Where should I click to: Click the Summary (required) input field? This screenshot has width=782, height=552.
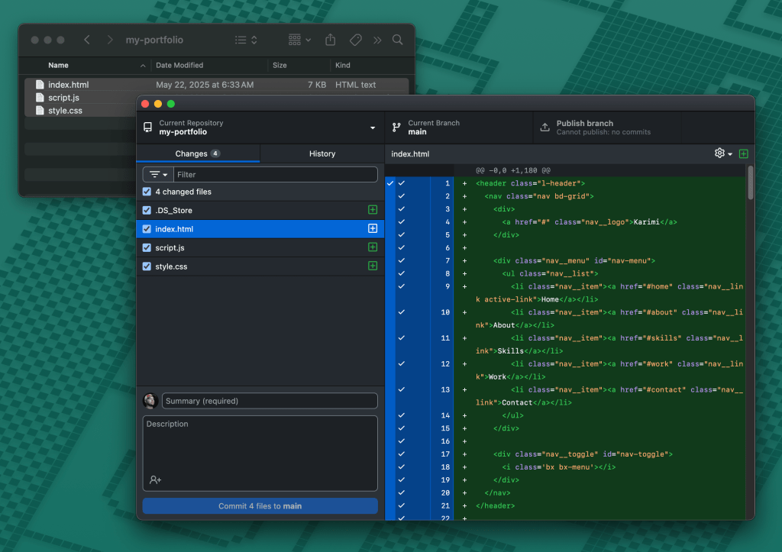269,400
